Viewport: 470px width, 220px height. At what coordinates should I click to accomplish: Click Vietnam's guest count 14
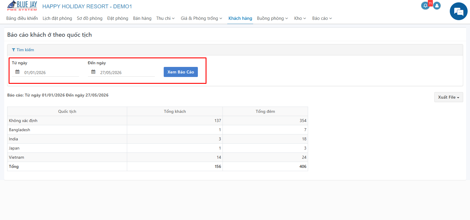click(x=219, y=157)
